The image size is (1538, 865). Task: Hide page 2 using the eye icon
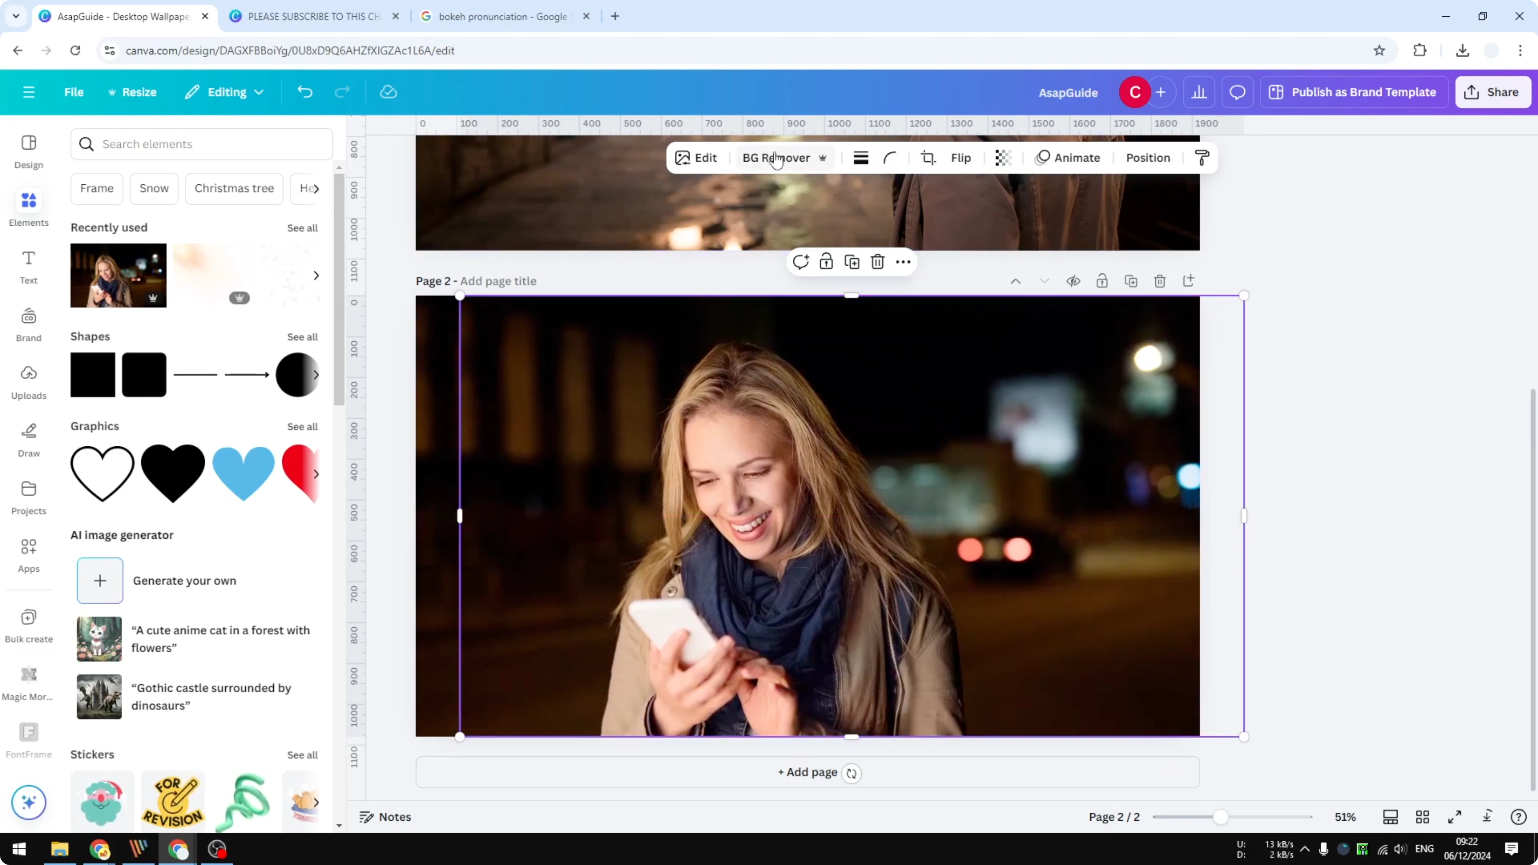[1073, 280]
